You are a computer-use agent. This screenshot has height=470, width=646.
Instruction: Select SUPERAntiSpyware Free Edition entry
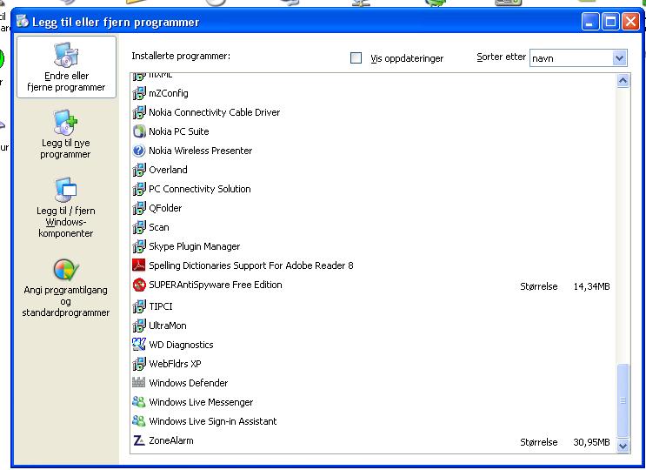pos(373,285)
